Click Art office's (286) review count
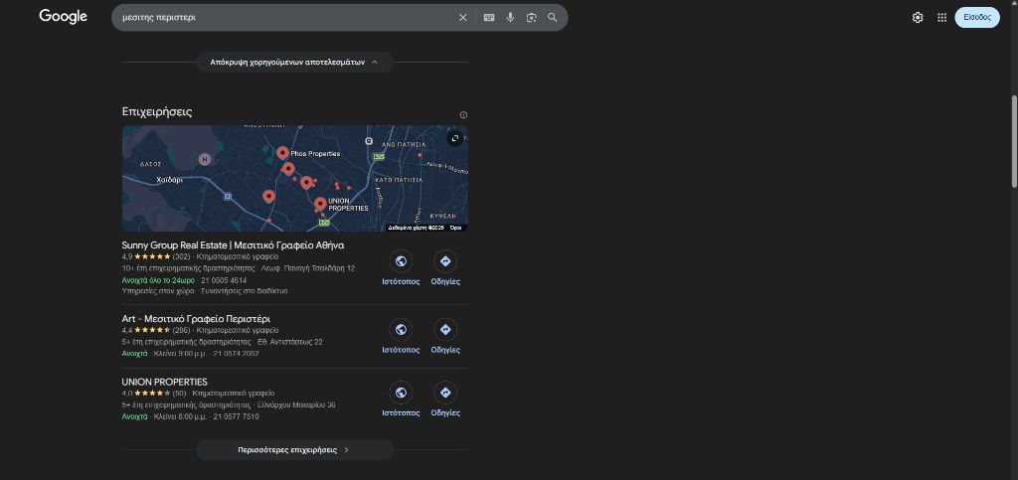Screen dimensions: 1018x480 tap(181, 330)
